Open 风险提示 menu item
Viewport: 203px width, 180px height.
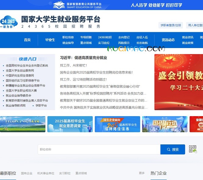pos(124,43)
